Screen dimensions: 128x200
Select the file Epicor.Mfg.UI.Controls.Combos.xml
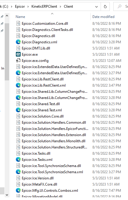pyautogui.click(x=50, y=191)
